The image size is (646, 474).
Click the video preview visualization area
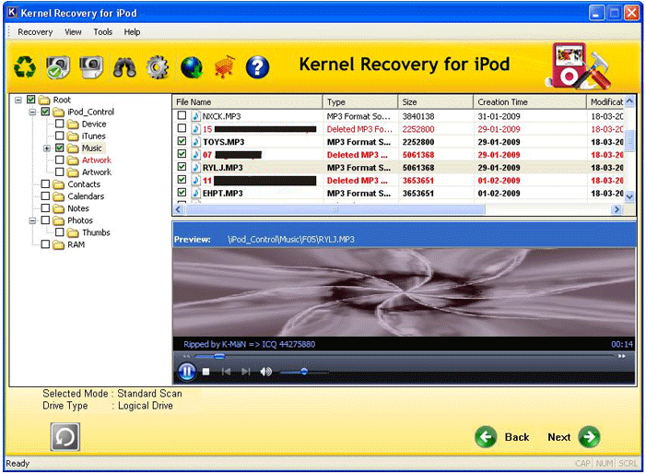pos(404,291)
